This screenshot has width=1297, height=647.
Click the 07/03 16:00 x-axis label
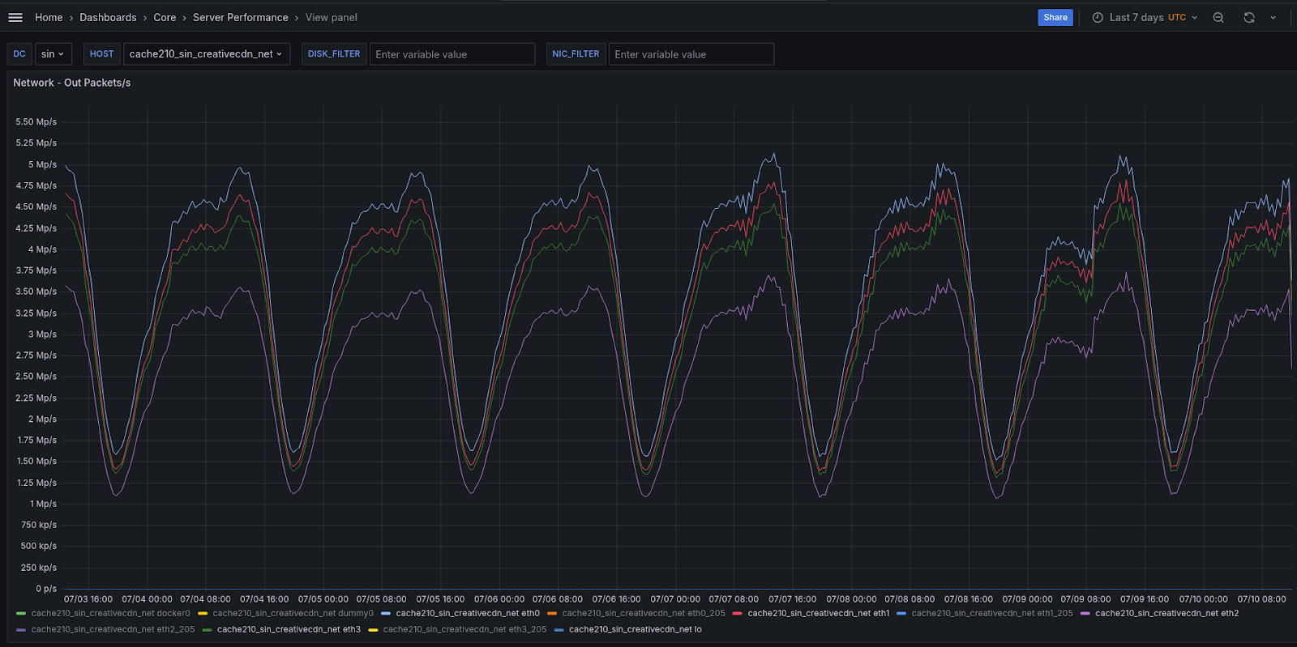pos(88,599)
